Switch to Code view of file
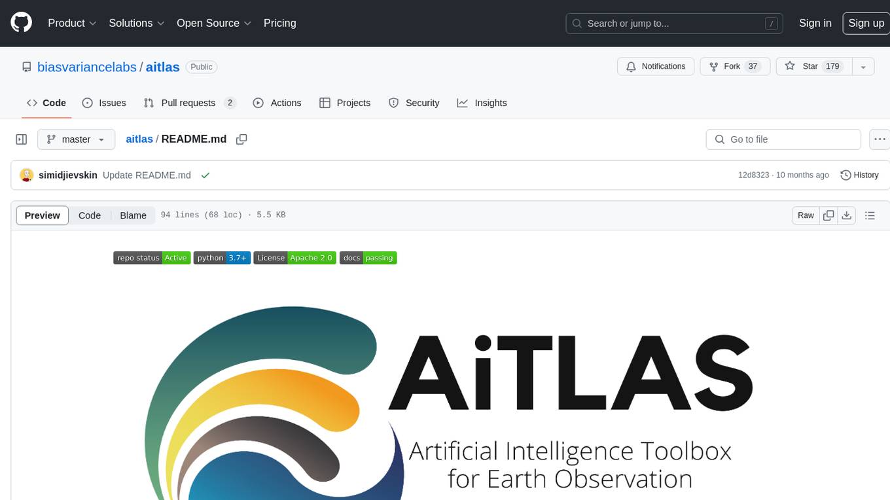This screenshot has height=500, width=890. pos(90,215)
